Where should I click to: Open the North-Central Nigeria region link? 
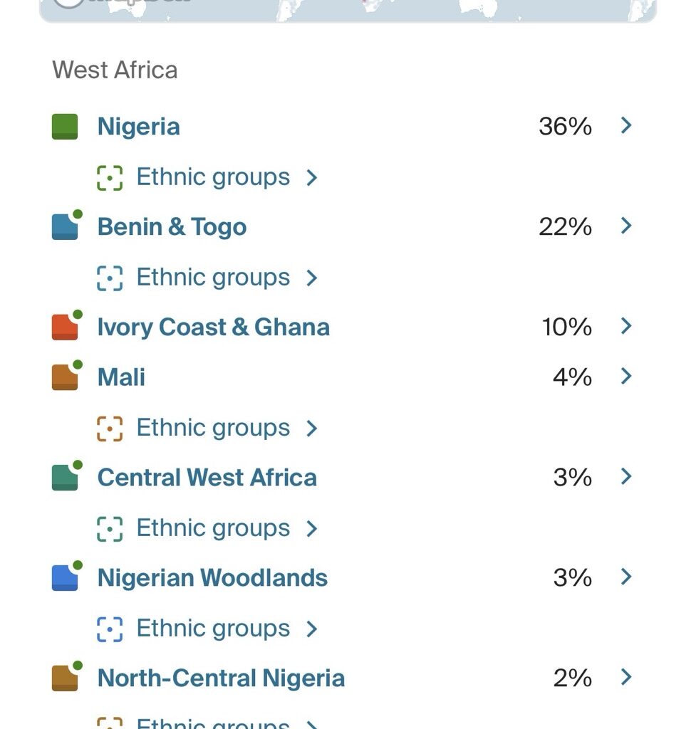pyautogui.click(x=221, y=678)
